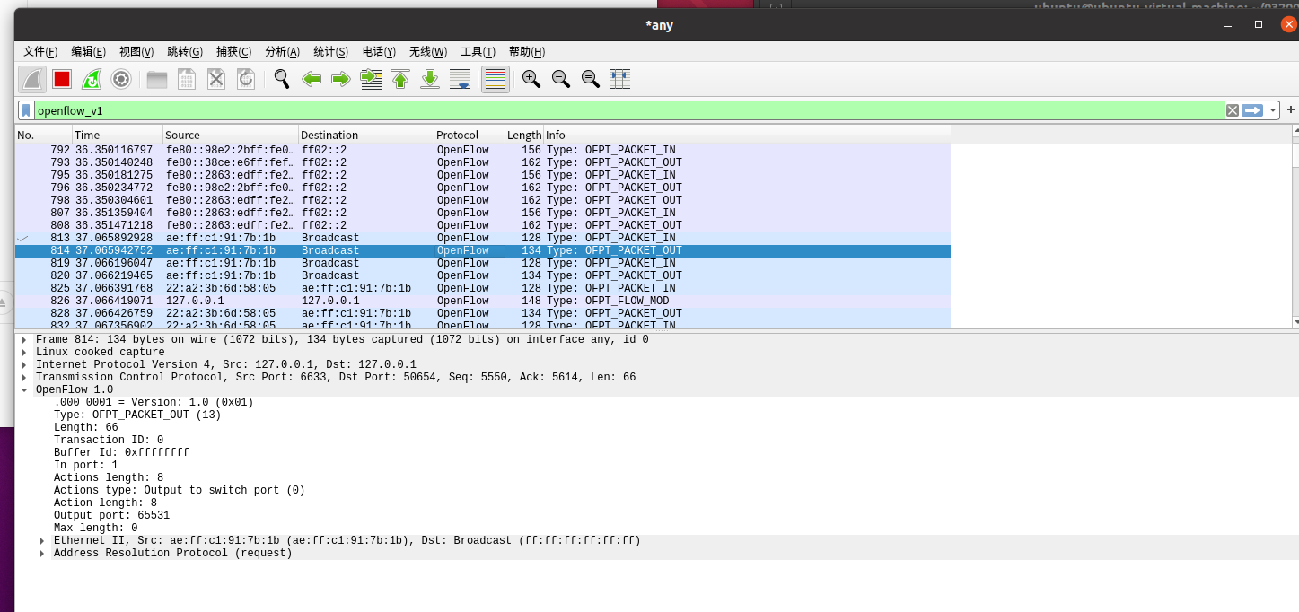Select Type: OFPT_PACKET_OUT (13) detail line
The image size is (1299, 612).
[137, 415]
